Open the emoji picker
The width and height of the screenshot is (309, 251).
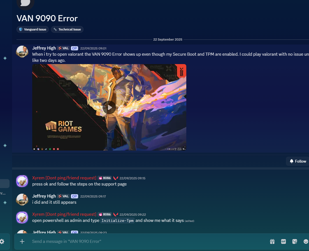coord(306,241)
